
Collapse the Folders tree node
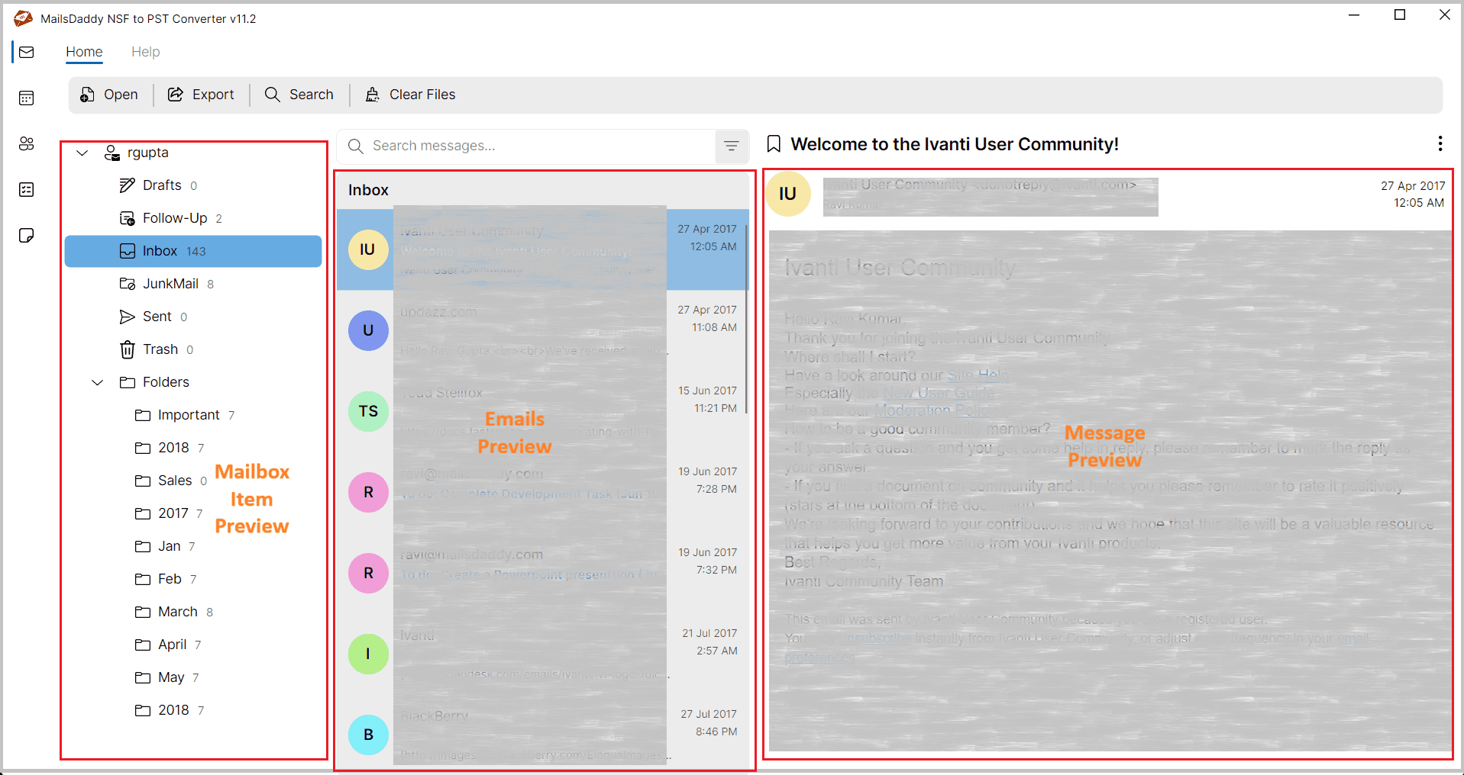[x=97, y=382]
